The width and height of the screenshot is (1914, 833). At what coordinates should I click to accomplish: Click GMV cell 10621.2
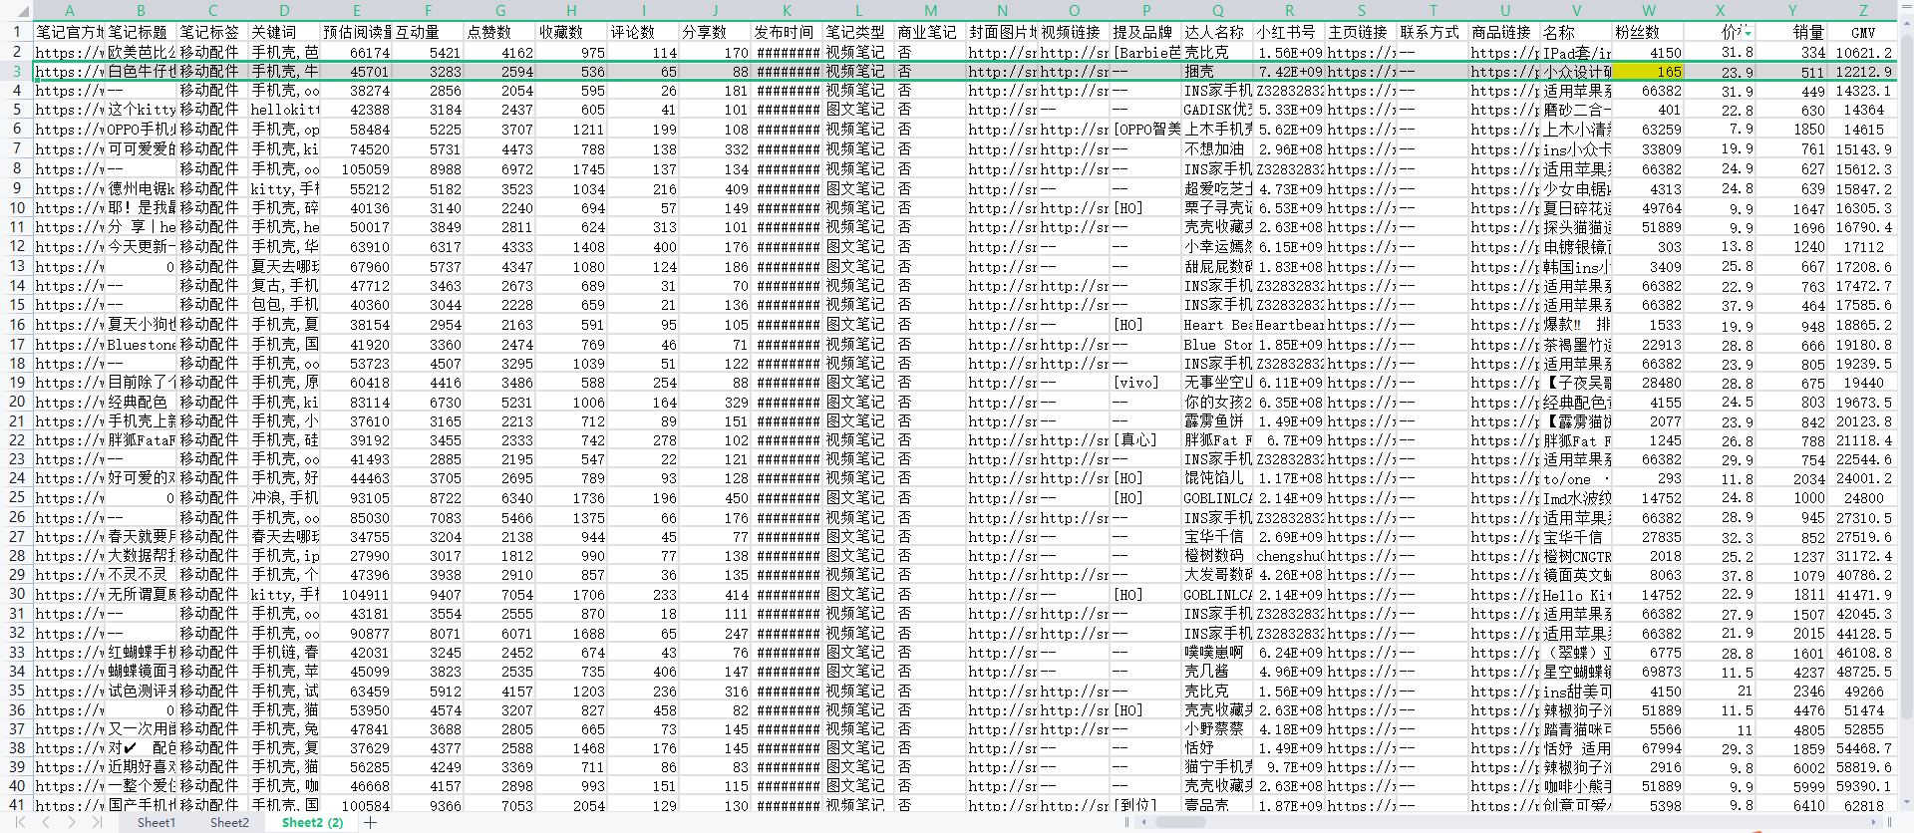tap(1863, 52)
